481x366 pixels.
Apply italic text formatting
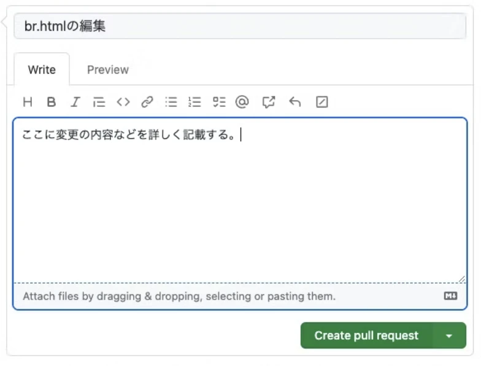pyautogui.click(x=75, y=102)
